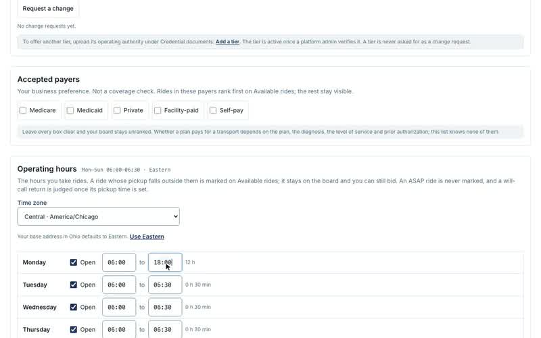Image resolution: width=541 pixels, height=338 pixels.
Task: Edit Tuesday start time field
Action: pos(119,285)
